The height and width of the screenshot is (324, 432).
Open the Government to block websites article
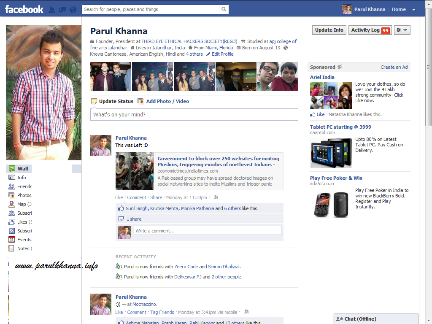(x=219, y=162)
